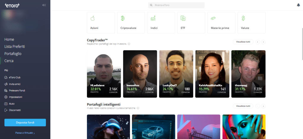Click the info icon next to Portafogli intelligenti description
The height and width of the screenshot is (139, 303).
pos(138,108)
